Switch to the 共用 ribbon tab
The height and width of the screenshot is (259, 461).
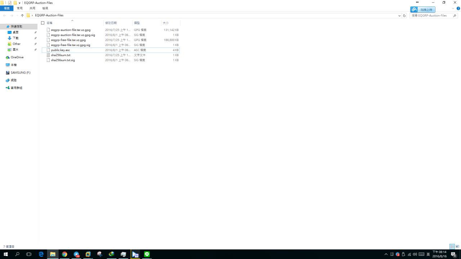32,8
